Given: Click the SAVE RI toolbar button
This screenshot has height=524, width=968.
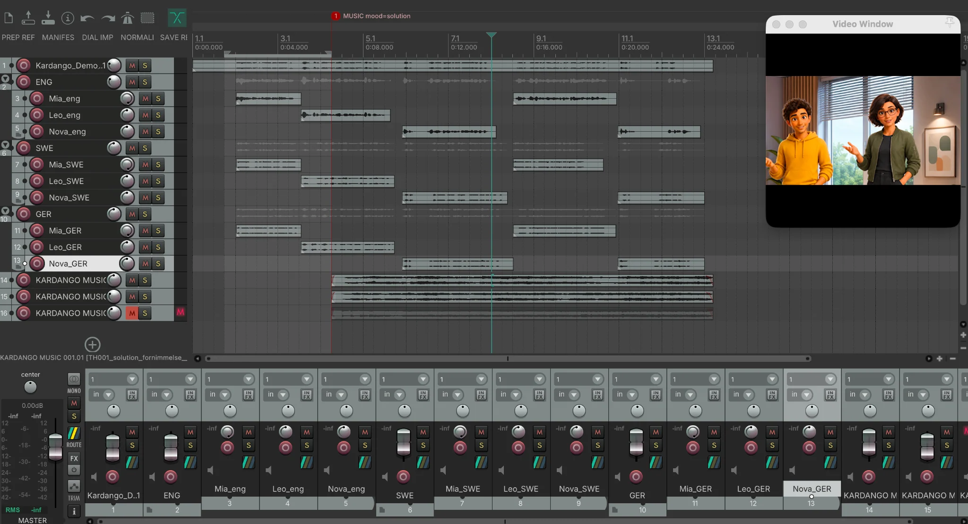Looking at the screenshot, I should click(x=173, y=37).
